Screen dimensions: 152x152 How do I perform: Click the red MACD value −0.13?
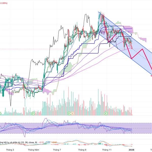point(41,142)
